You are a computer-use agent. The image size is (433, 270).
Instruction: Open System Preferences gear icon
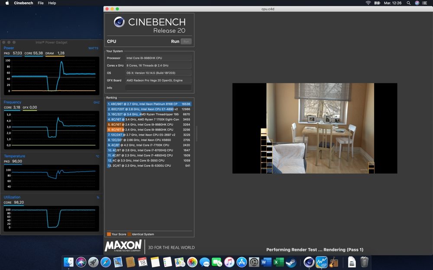point(254,262)
